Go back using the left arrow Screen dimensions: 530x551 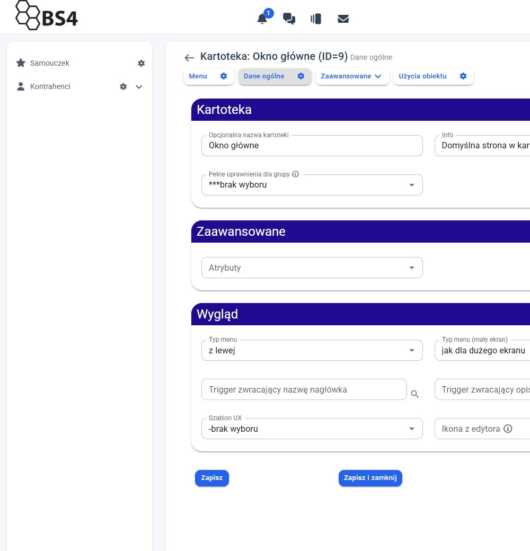pyautogui.click(x=189, y=58)
